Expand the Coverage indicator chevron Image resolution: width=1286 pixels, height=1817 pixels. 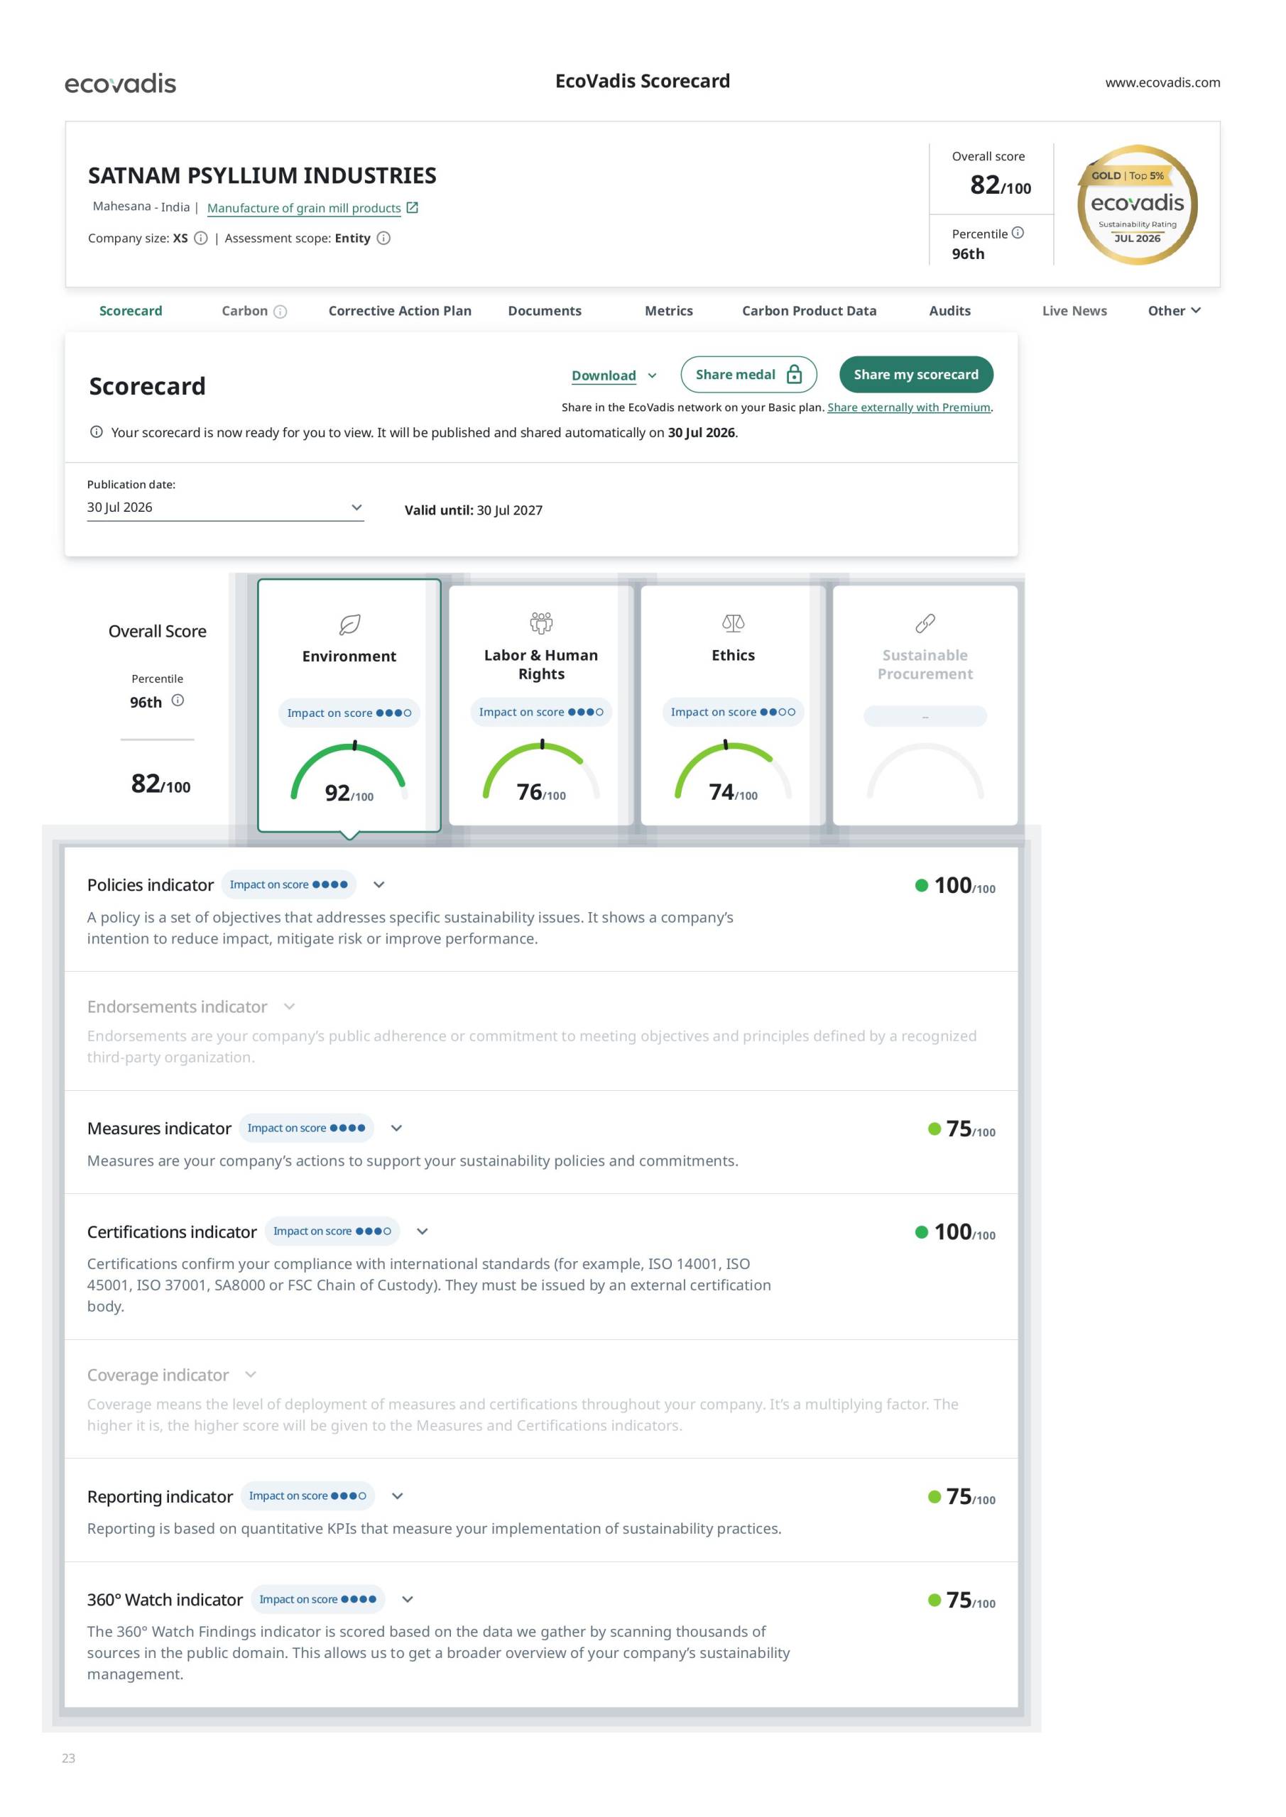pyautogui.click(x=251, y=1375)
